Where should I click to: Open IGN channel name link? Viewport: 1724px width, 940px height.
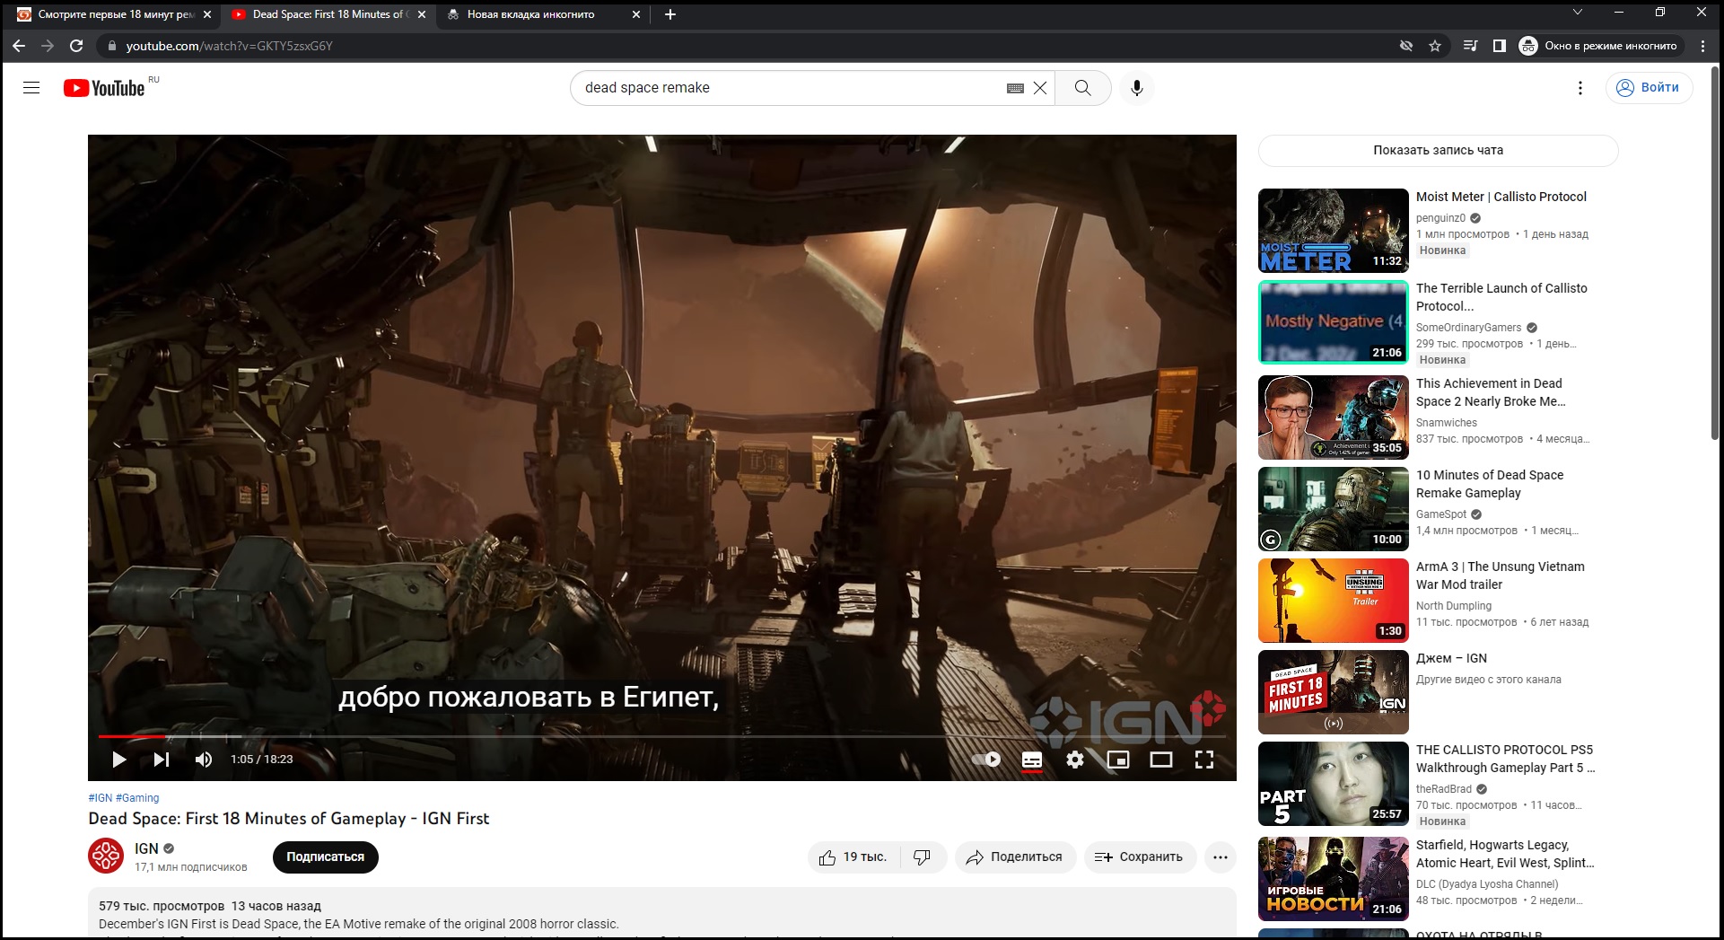[146, 848]
